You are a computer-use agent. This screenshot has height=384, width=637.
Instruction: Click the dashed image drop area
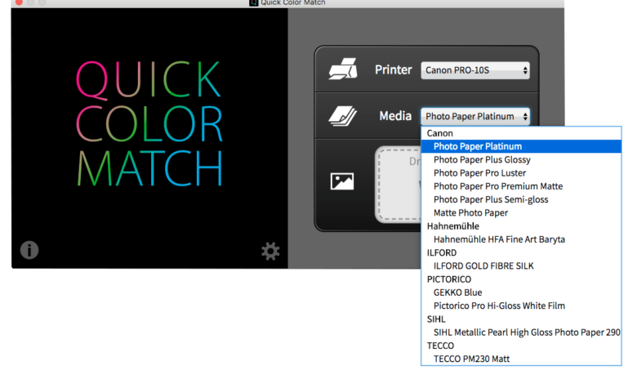[399, 185]
